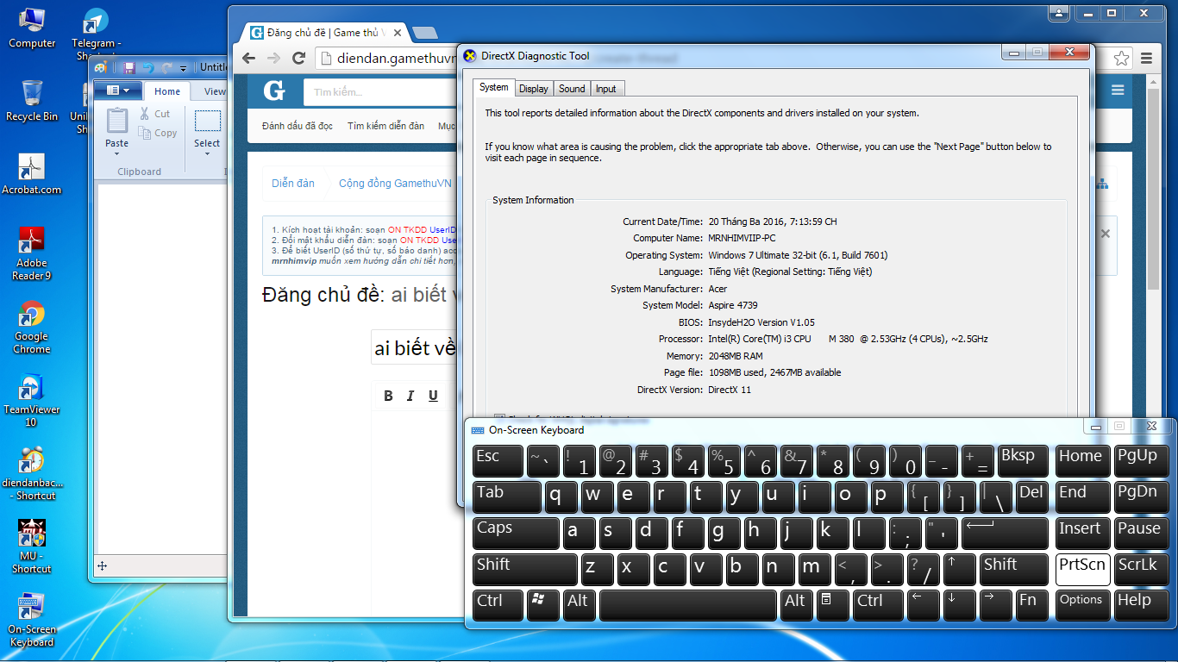
Task: Click Chrome's back arrow button
Action: coord(248,58)
